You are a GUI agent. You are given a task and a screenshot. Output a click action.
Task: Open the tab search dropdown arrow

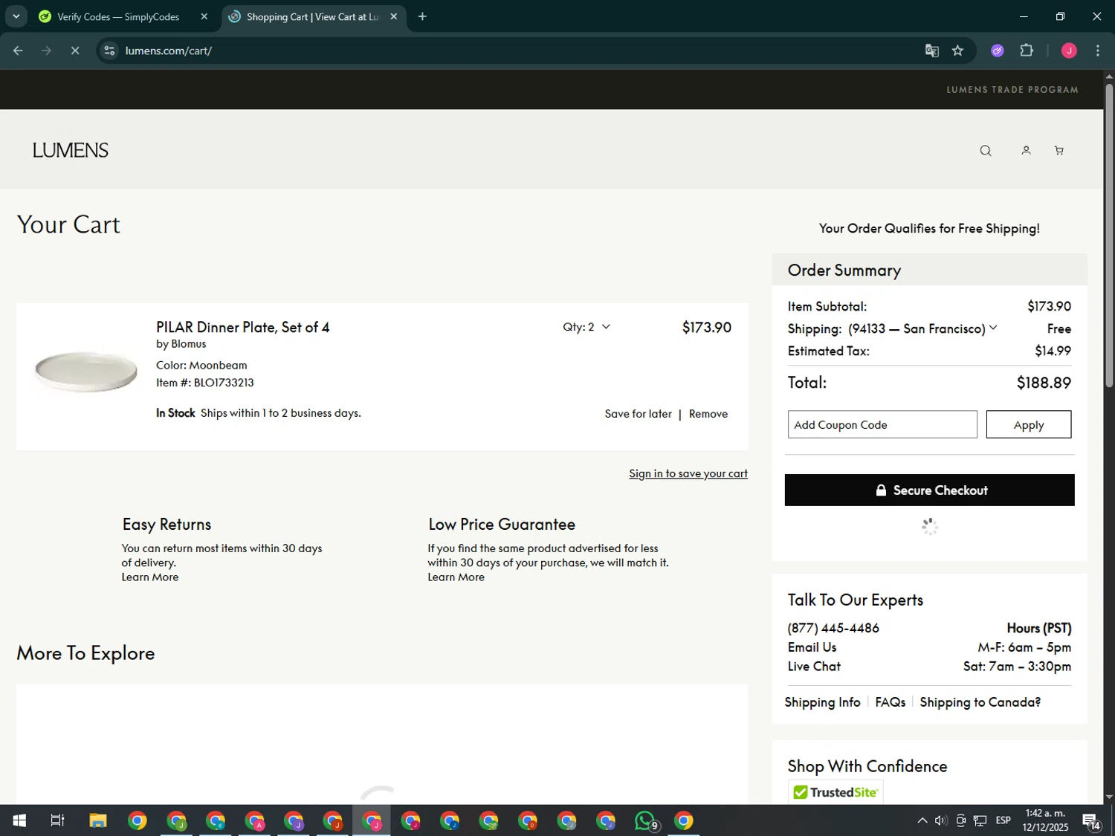pos(16,16)
